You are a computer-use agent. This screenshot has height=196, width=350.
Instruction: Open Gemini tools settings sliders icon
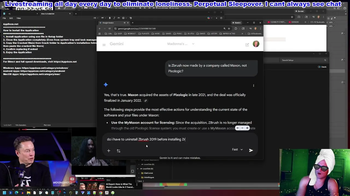(x=118, y=151)
